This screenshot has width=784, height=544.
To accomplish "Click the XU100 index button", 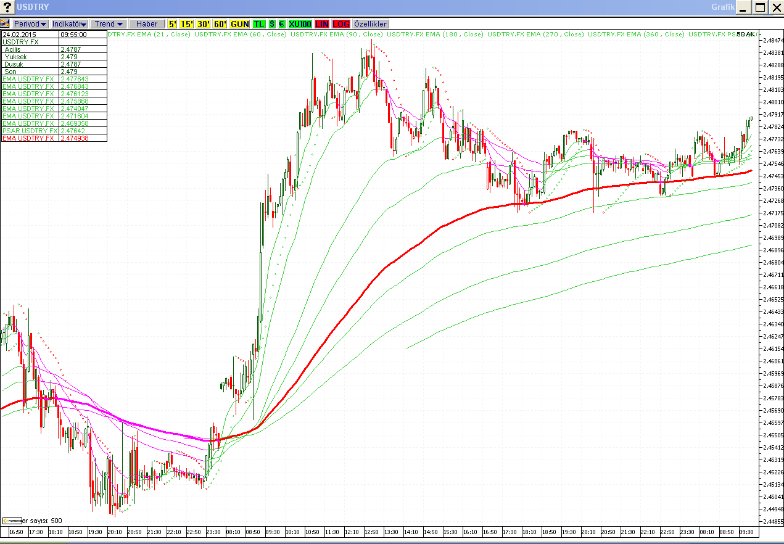I will (x=300, y=23).
